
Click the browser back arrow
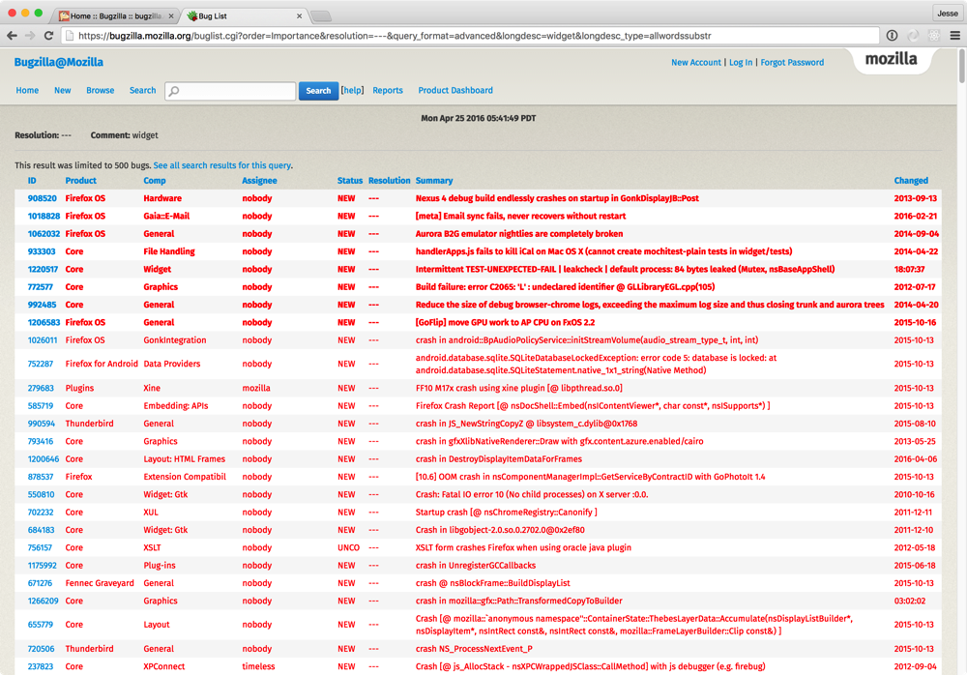(x=12, y=36)
